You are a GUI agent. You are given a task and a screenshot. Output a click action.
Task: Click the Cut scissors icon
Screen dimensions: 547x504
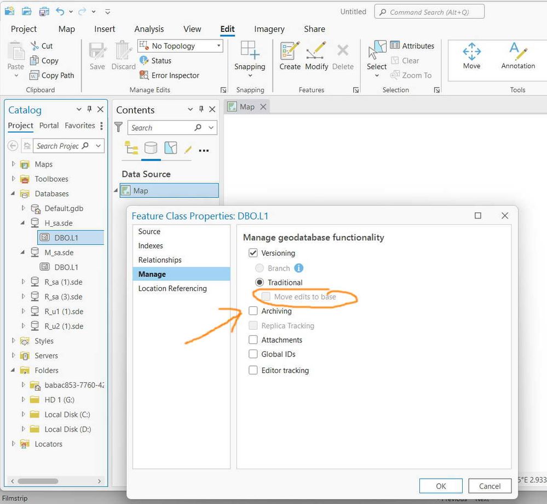[34, 45]
